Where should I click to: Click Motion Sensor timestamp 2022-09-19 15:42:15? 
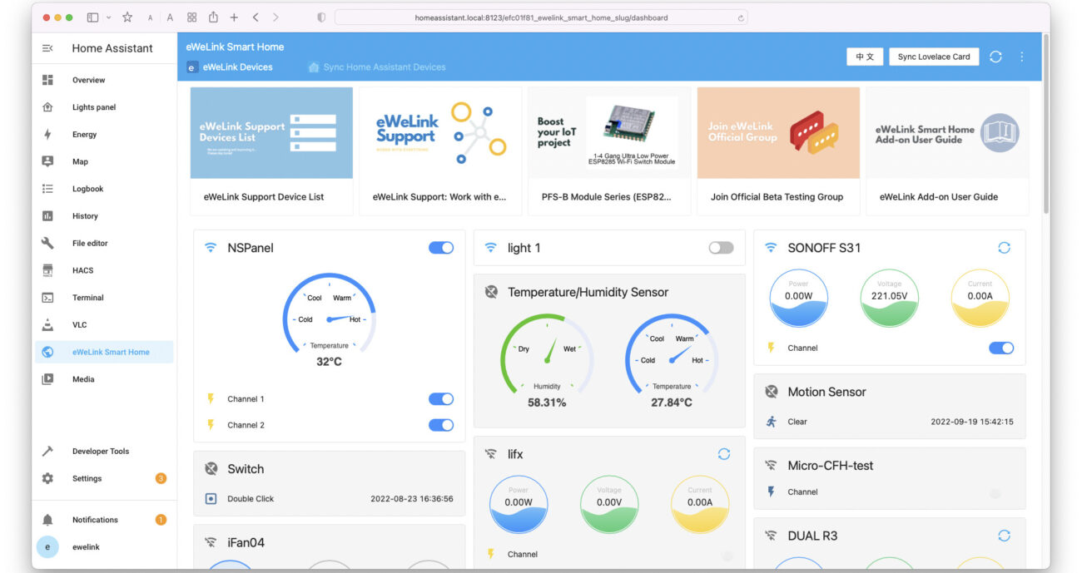(972, 422)
